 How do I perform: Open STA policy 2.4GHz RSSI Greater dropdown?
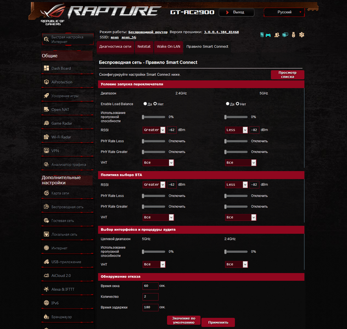(x=154, y=185)
